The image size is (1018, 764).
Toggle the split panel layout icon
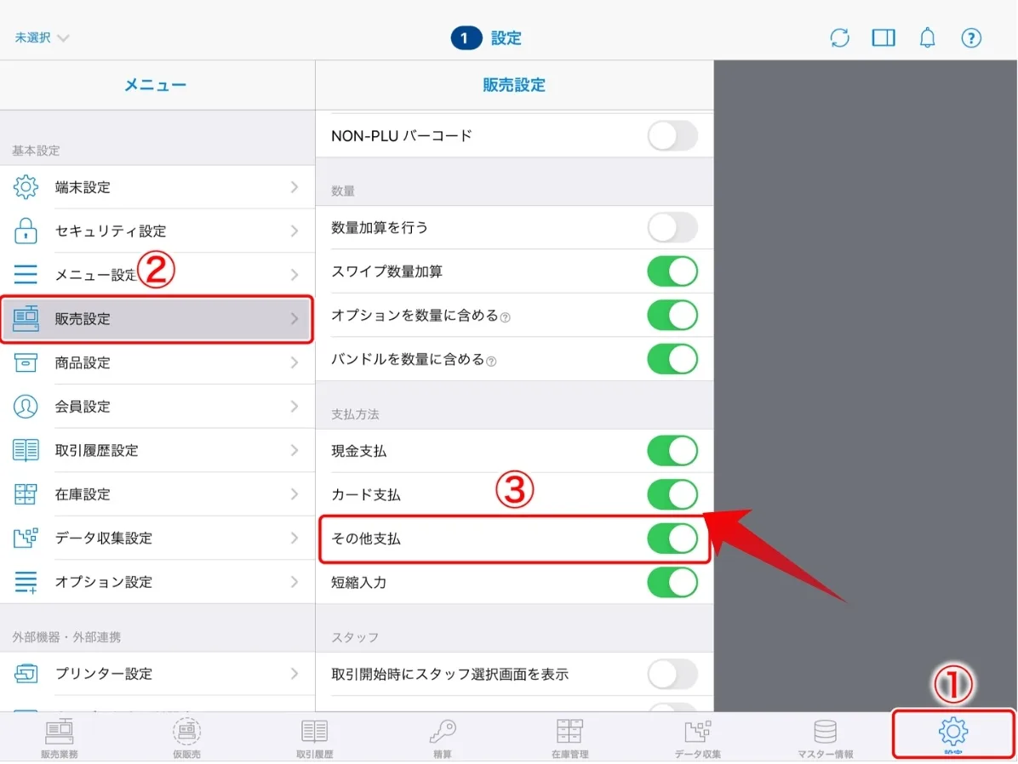[x=884, y=38]
